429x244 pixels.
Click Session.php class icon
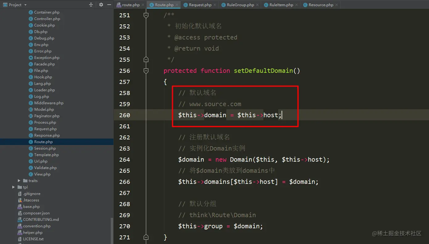tap(31, 148)
